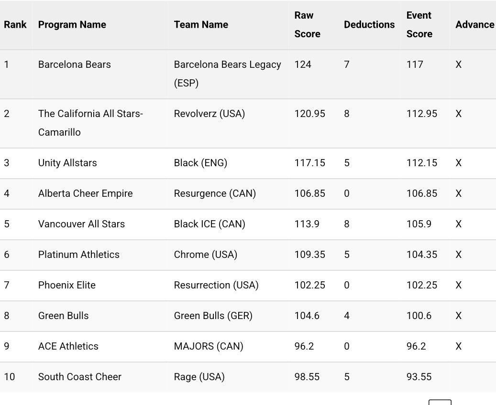This screenshot has width=496, height=405.
Task: Click the Deductions column header
Action: coord(369,25)
